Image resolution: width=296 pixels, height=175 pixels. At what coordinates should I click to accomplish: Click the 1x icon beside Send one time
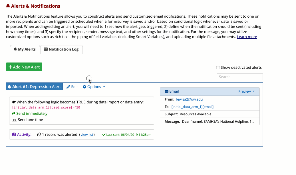pos(14,120)
